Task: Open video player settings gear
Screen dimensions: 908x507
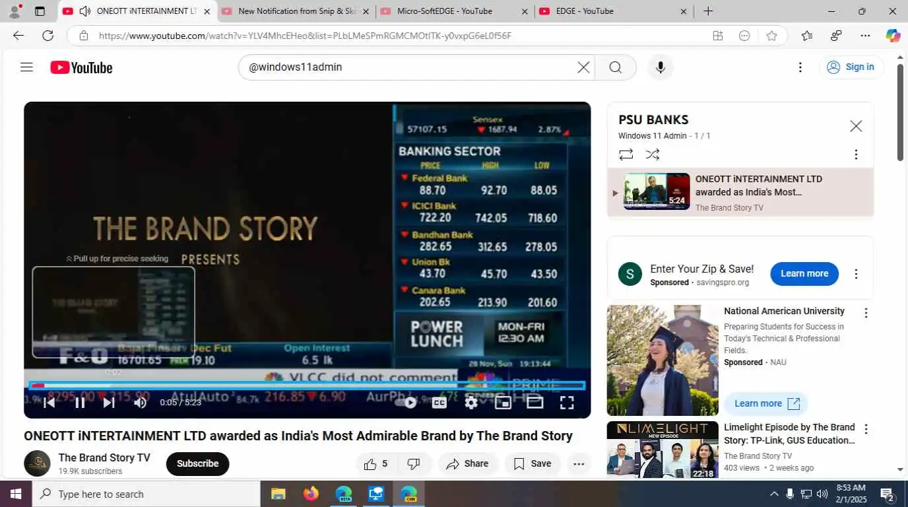Action: pos(471,402)
